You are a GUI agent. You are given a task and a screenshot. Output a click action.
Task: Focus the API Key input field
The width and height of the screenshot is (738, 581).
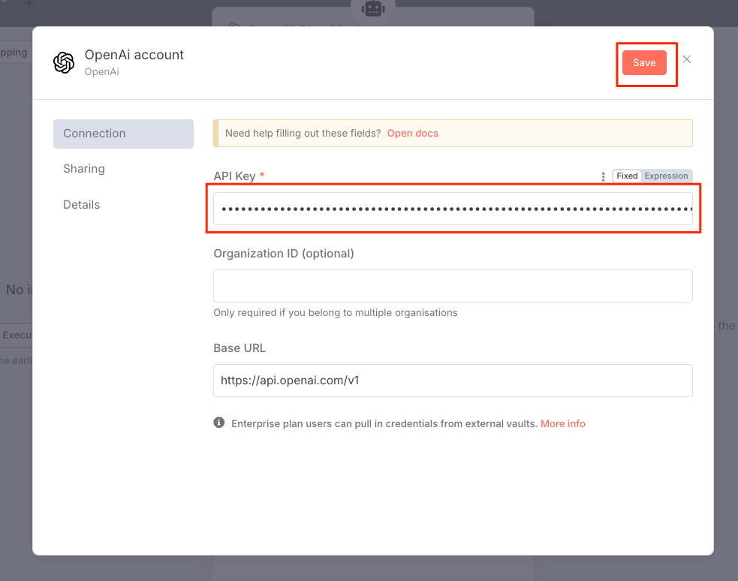click(453, 209)
